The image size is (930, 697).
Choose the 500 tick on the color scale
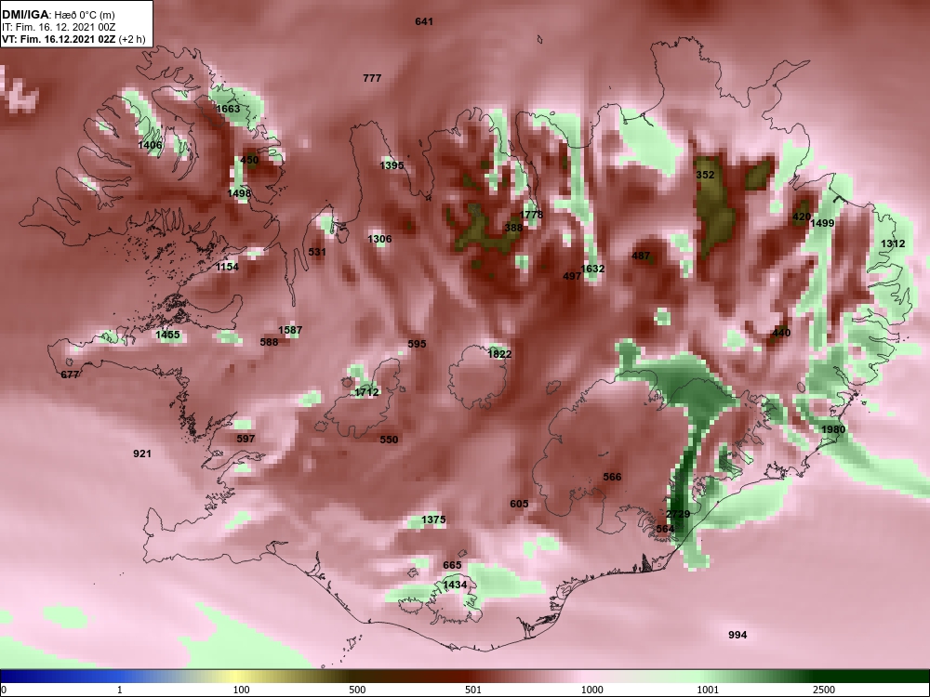pyautogui.click(x=357, y=690)
